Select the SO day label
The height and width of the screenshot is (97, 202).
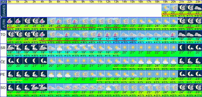pyautogui.click(x=3, y=88)
